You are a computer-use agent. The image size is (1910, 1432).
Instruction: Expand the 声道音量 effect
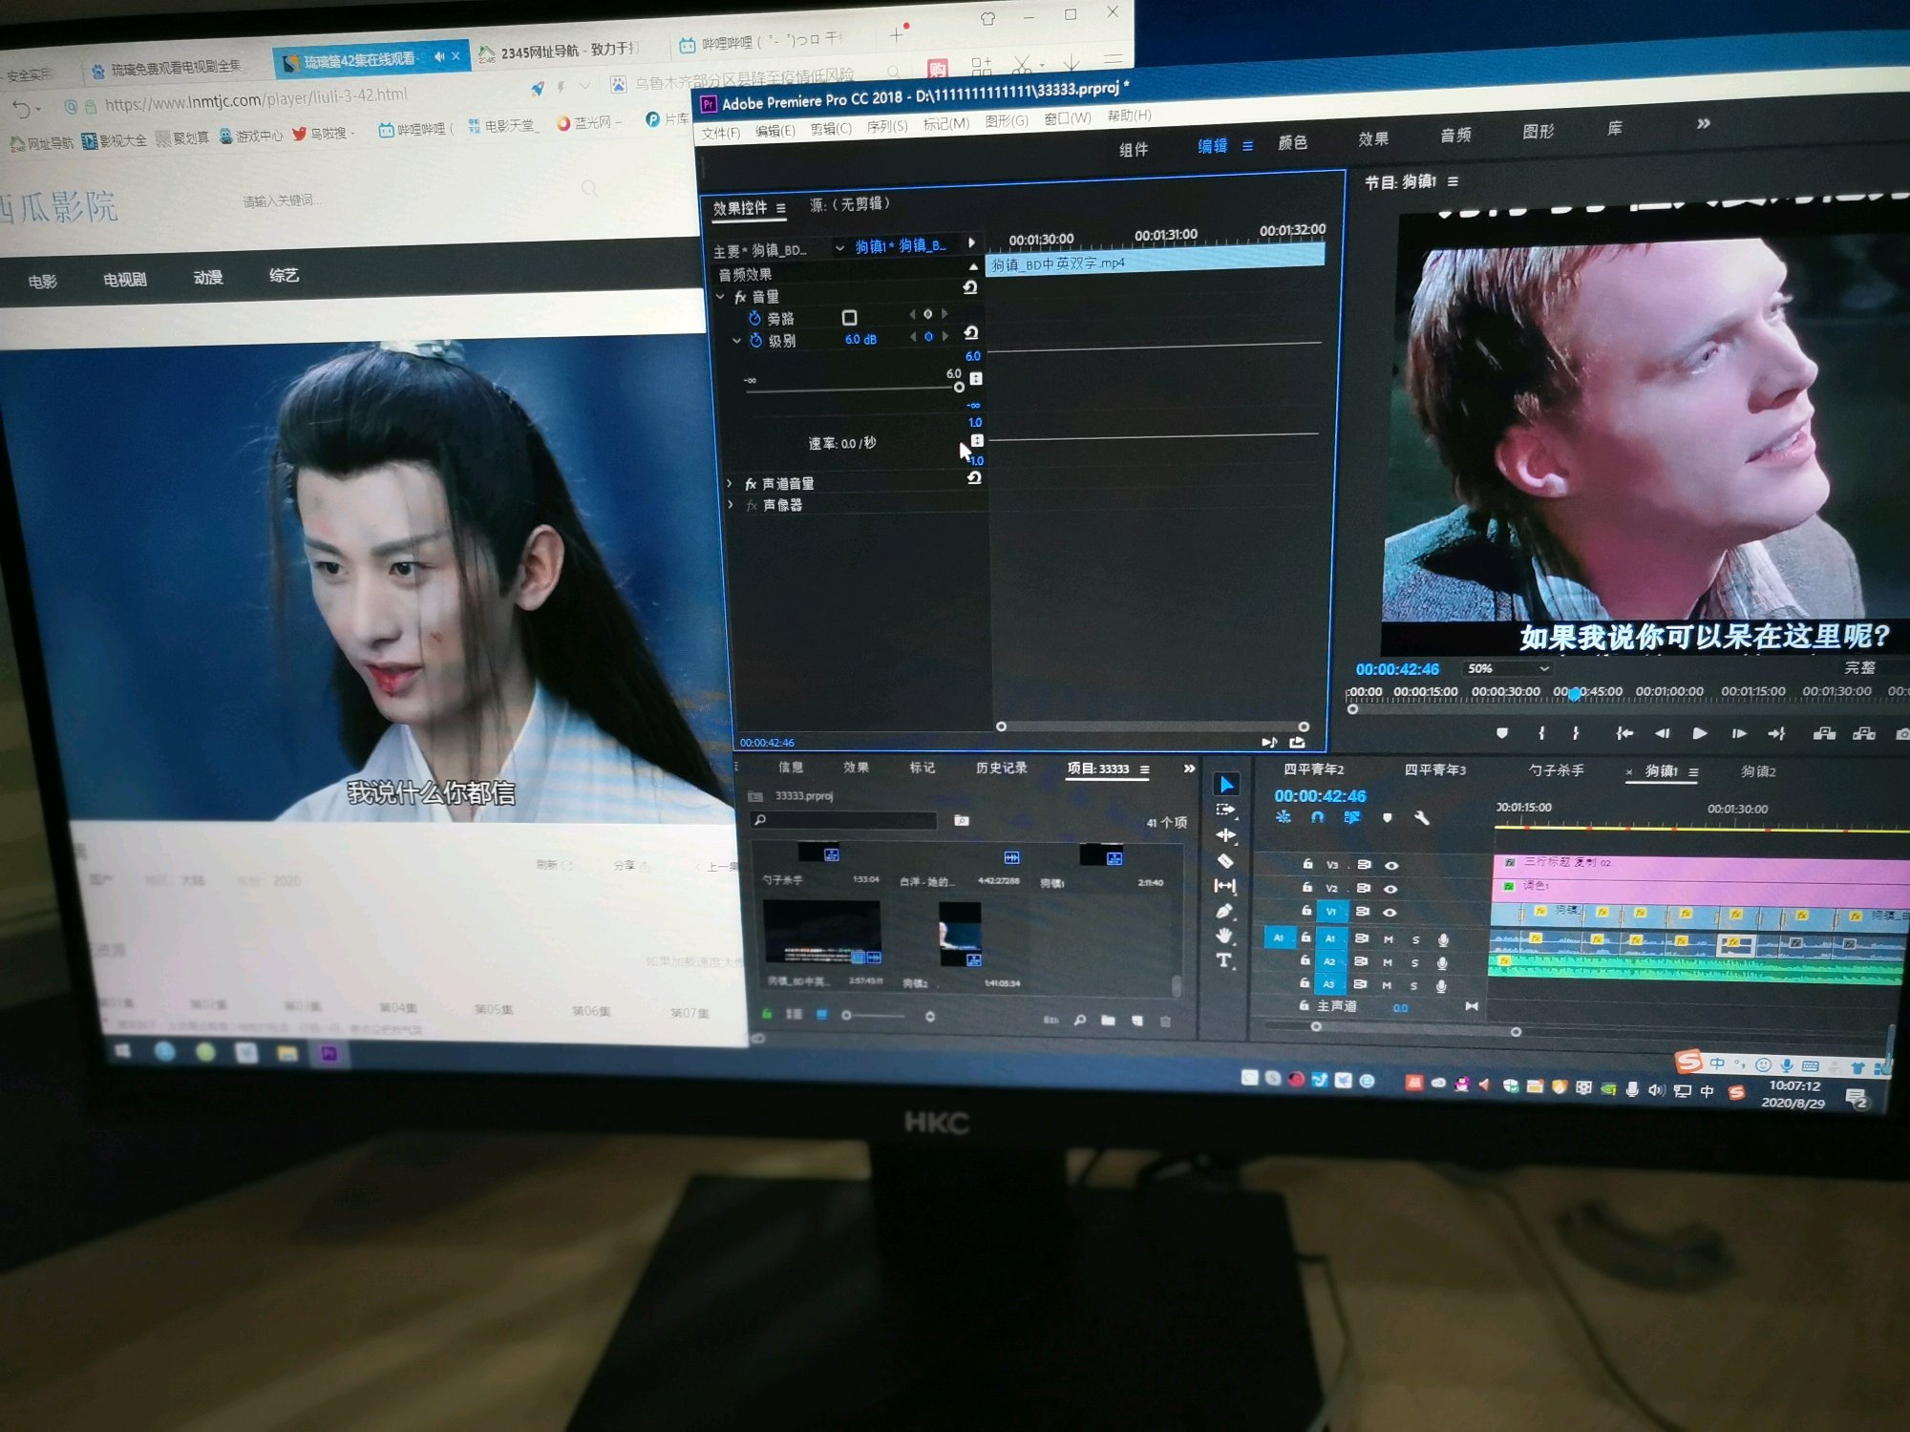730,484
